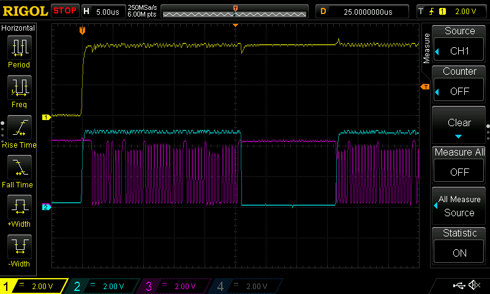This screenshot has width=490, height=294.
Task: Toggle the muted speaker sound icon
Action: click(x=474, y=285)
